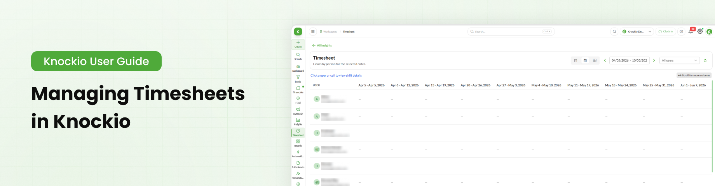Open the settings gear in header
The image size is (715, 186).
700,31
